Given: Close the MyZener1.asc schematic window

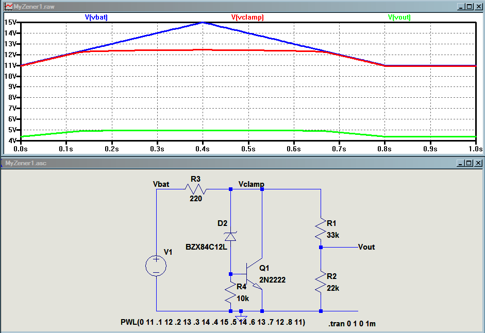Looking at the screenshot, I should coord(478,163).
